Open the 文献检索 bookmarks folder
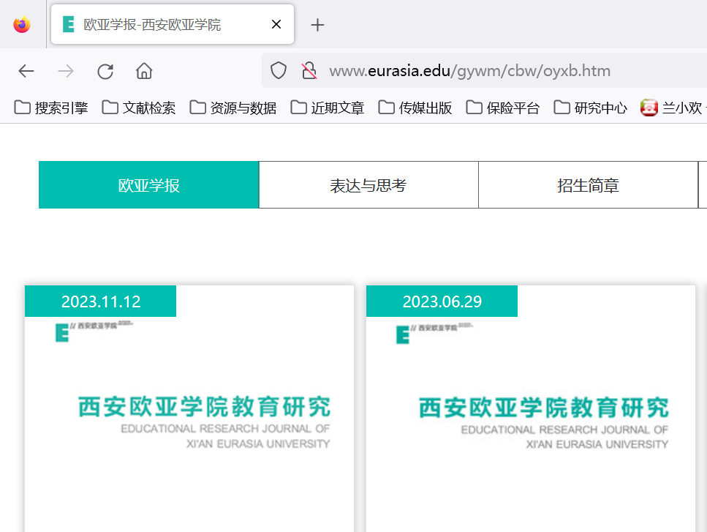The height and width of the screenshot is (532, 707). pos(138,108)
